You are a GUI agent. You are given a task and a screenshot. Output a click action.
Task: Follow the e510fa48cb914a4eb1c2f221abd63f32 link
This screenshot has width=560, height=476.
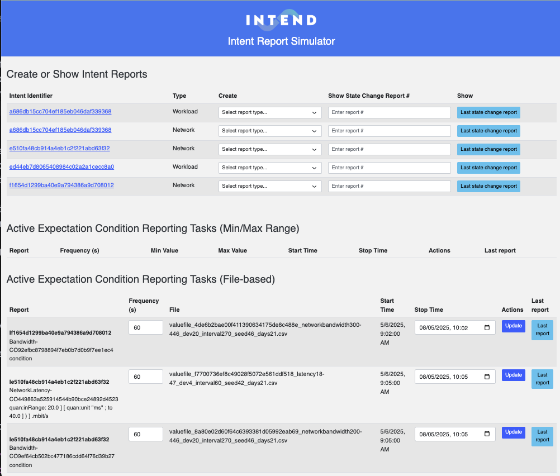(x=59, y=148)
